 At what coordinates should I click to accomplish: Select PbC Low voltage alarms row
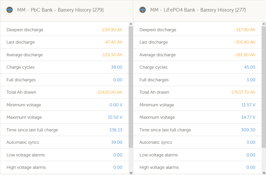(x=64, y=155)
